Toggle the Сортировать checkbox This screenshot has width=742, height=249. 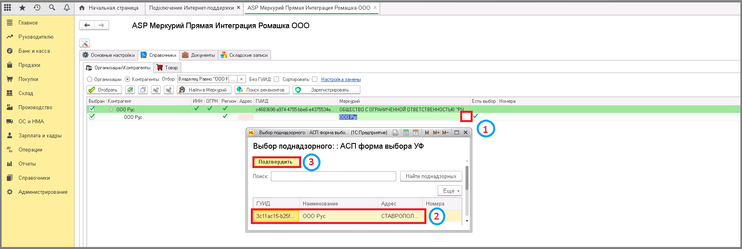coord(314,79)
